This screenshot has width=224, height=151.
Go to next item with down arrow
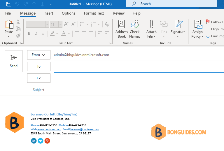pyautogui.click(x=42, y=4)
